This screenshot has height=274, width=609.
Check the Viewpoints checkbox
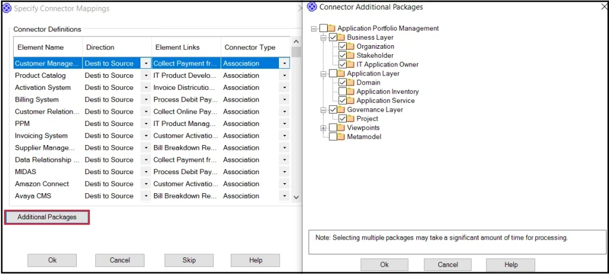pos(333,128)
